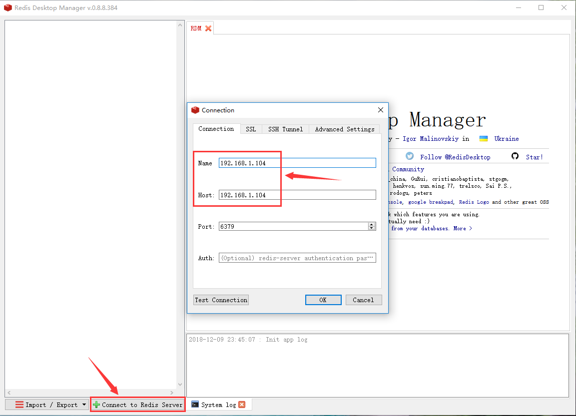Click the Twitter bird icon

tap(410, 156)
